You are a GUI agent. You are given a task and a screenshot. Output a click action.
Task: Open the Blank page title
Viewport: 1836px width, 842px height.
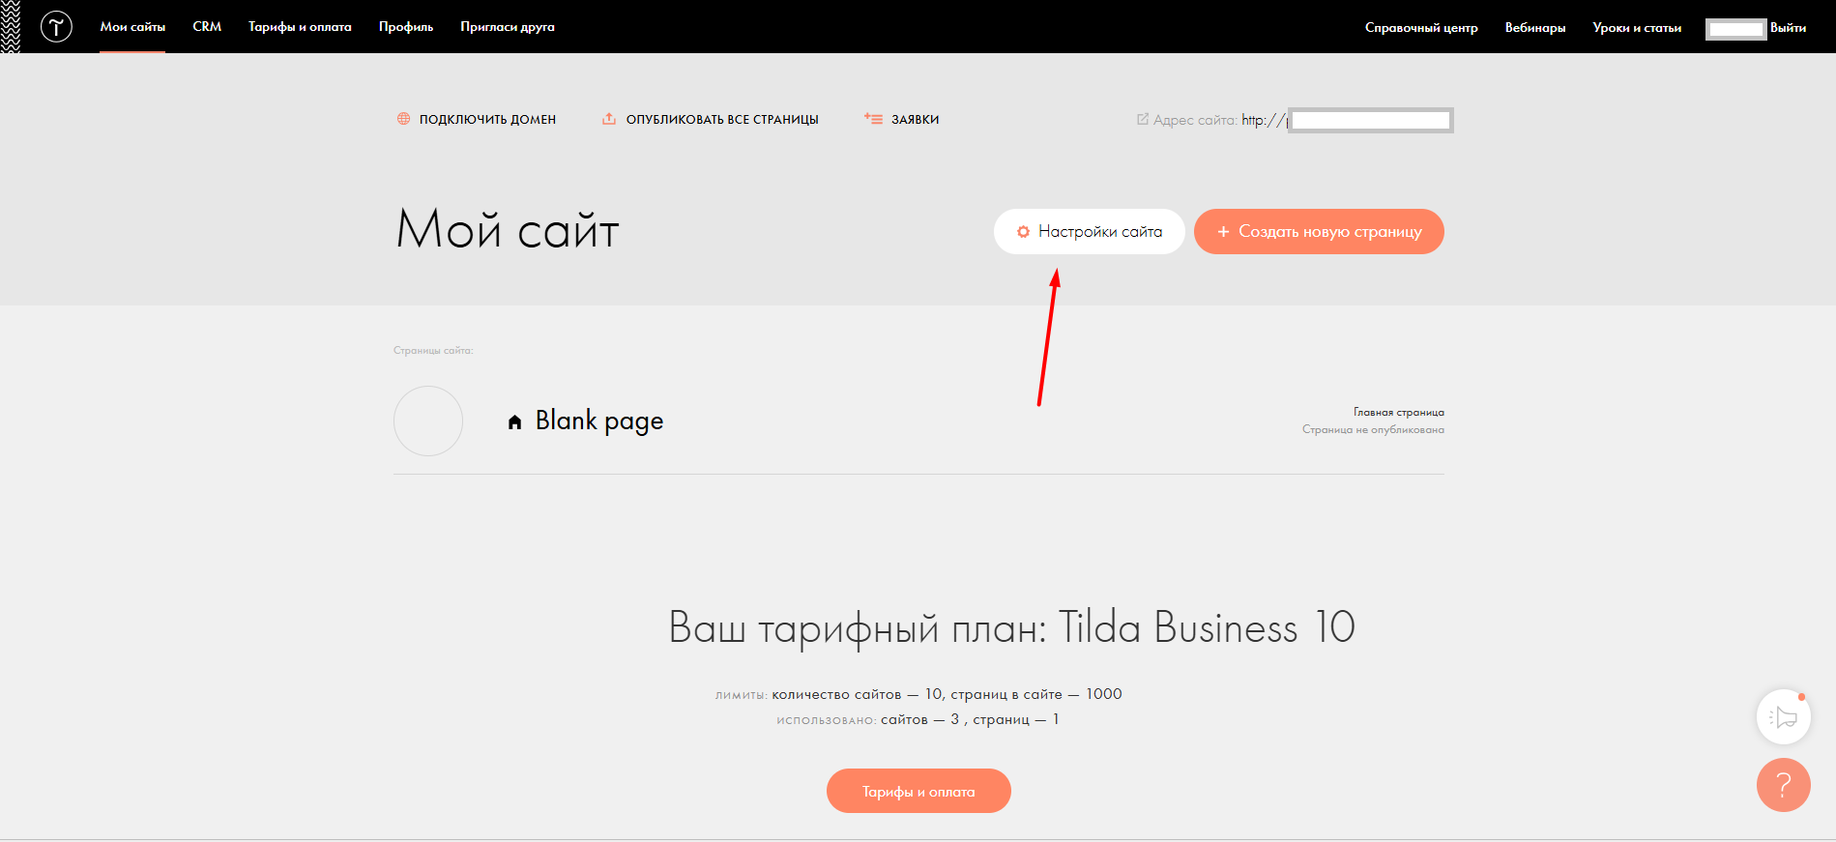[599, 421]
